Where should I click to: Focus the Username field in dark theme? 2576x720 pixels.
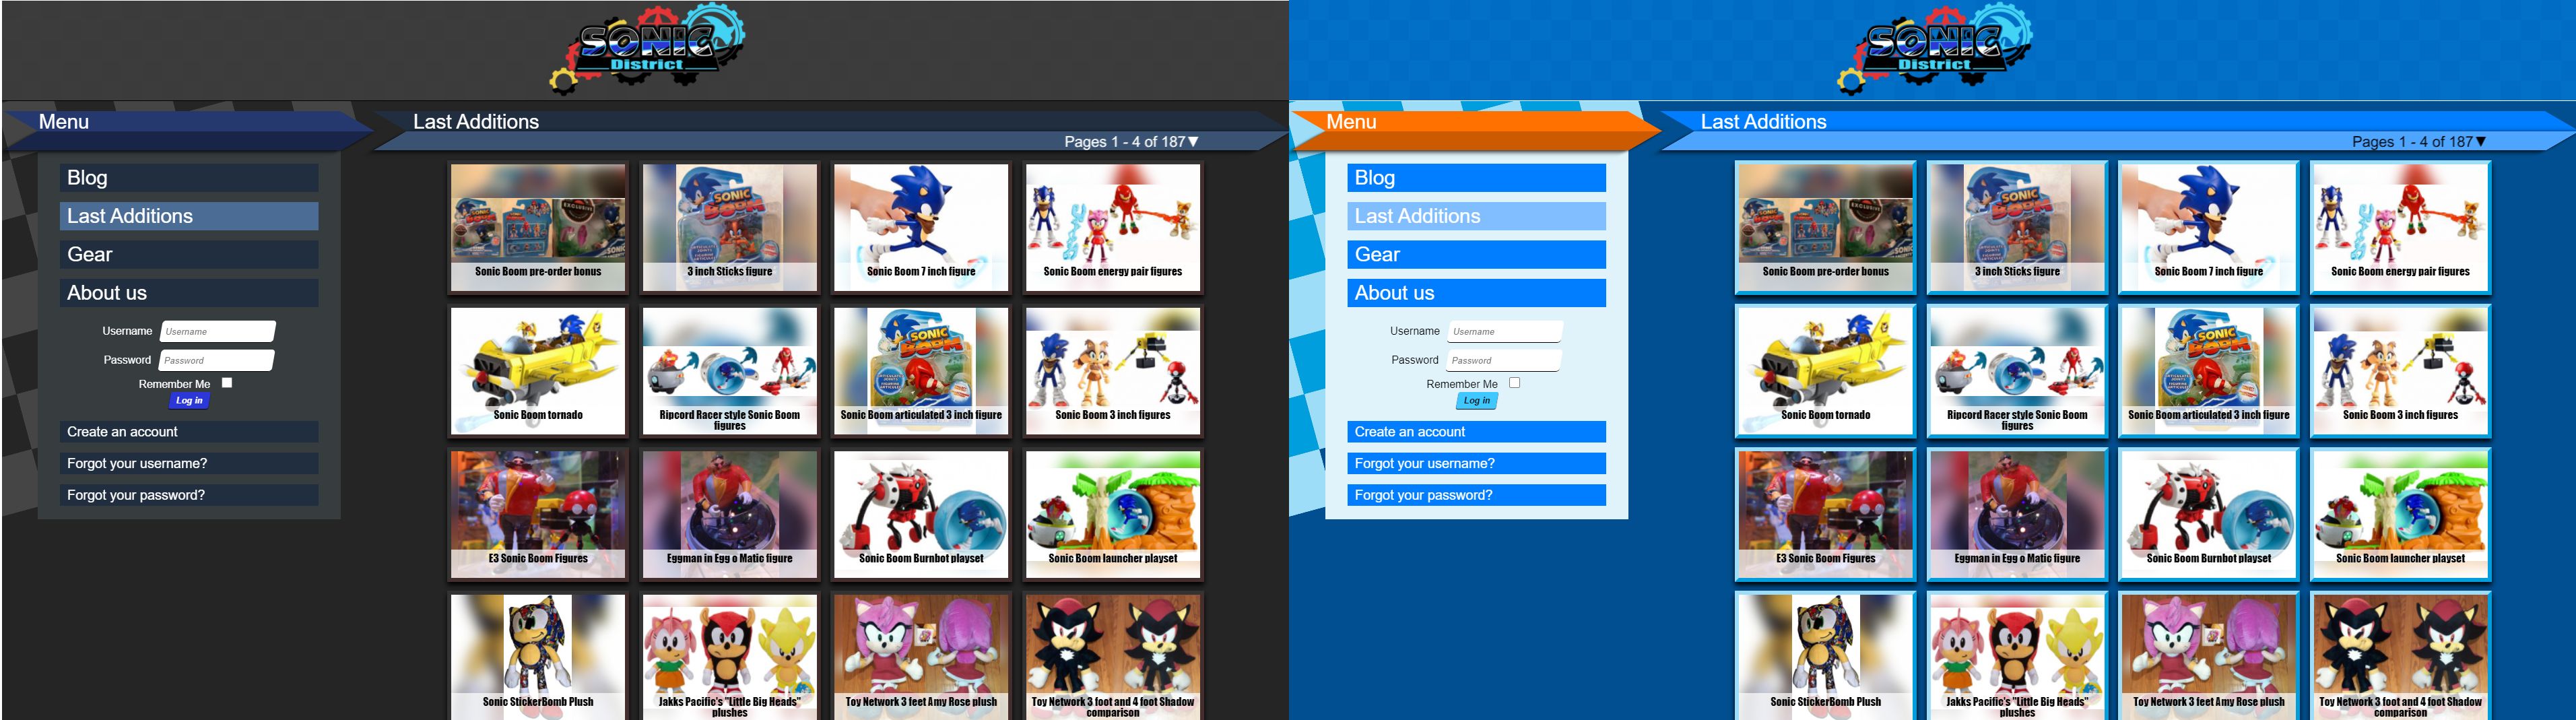(217, 331)
